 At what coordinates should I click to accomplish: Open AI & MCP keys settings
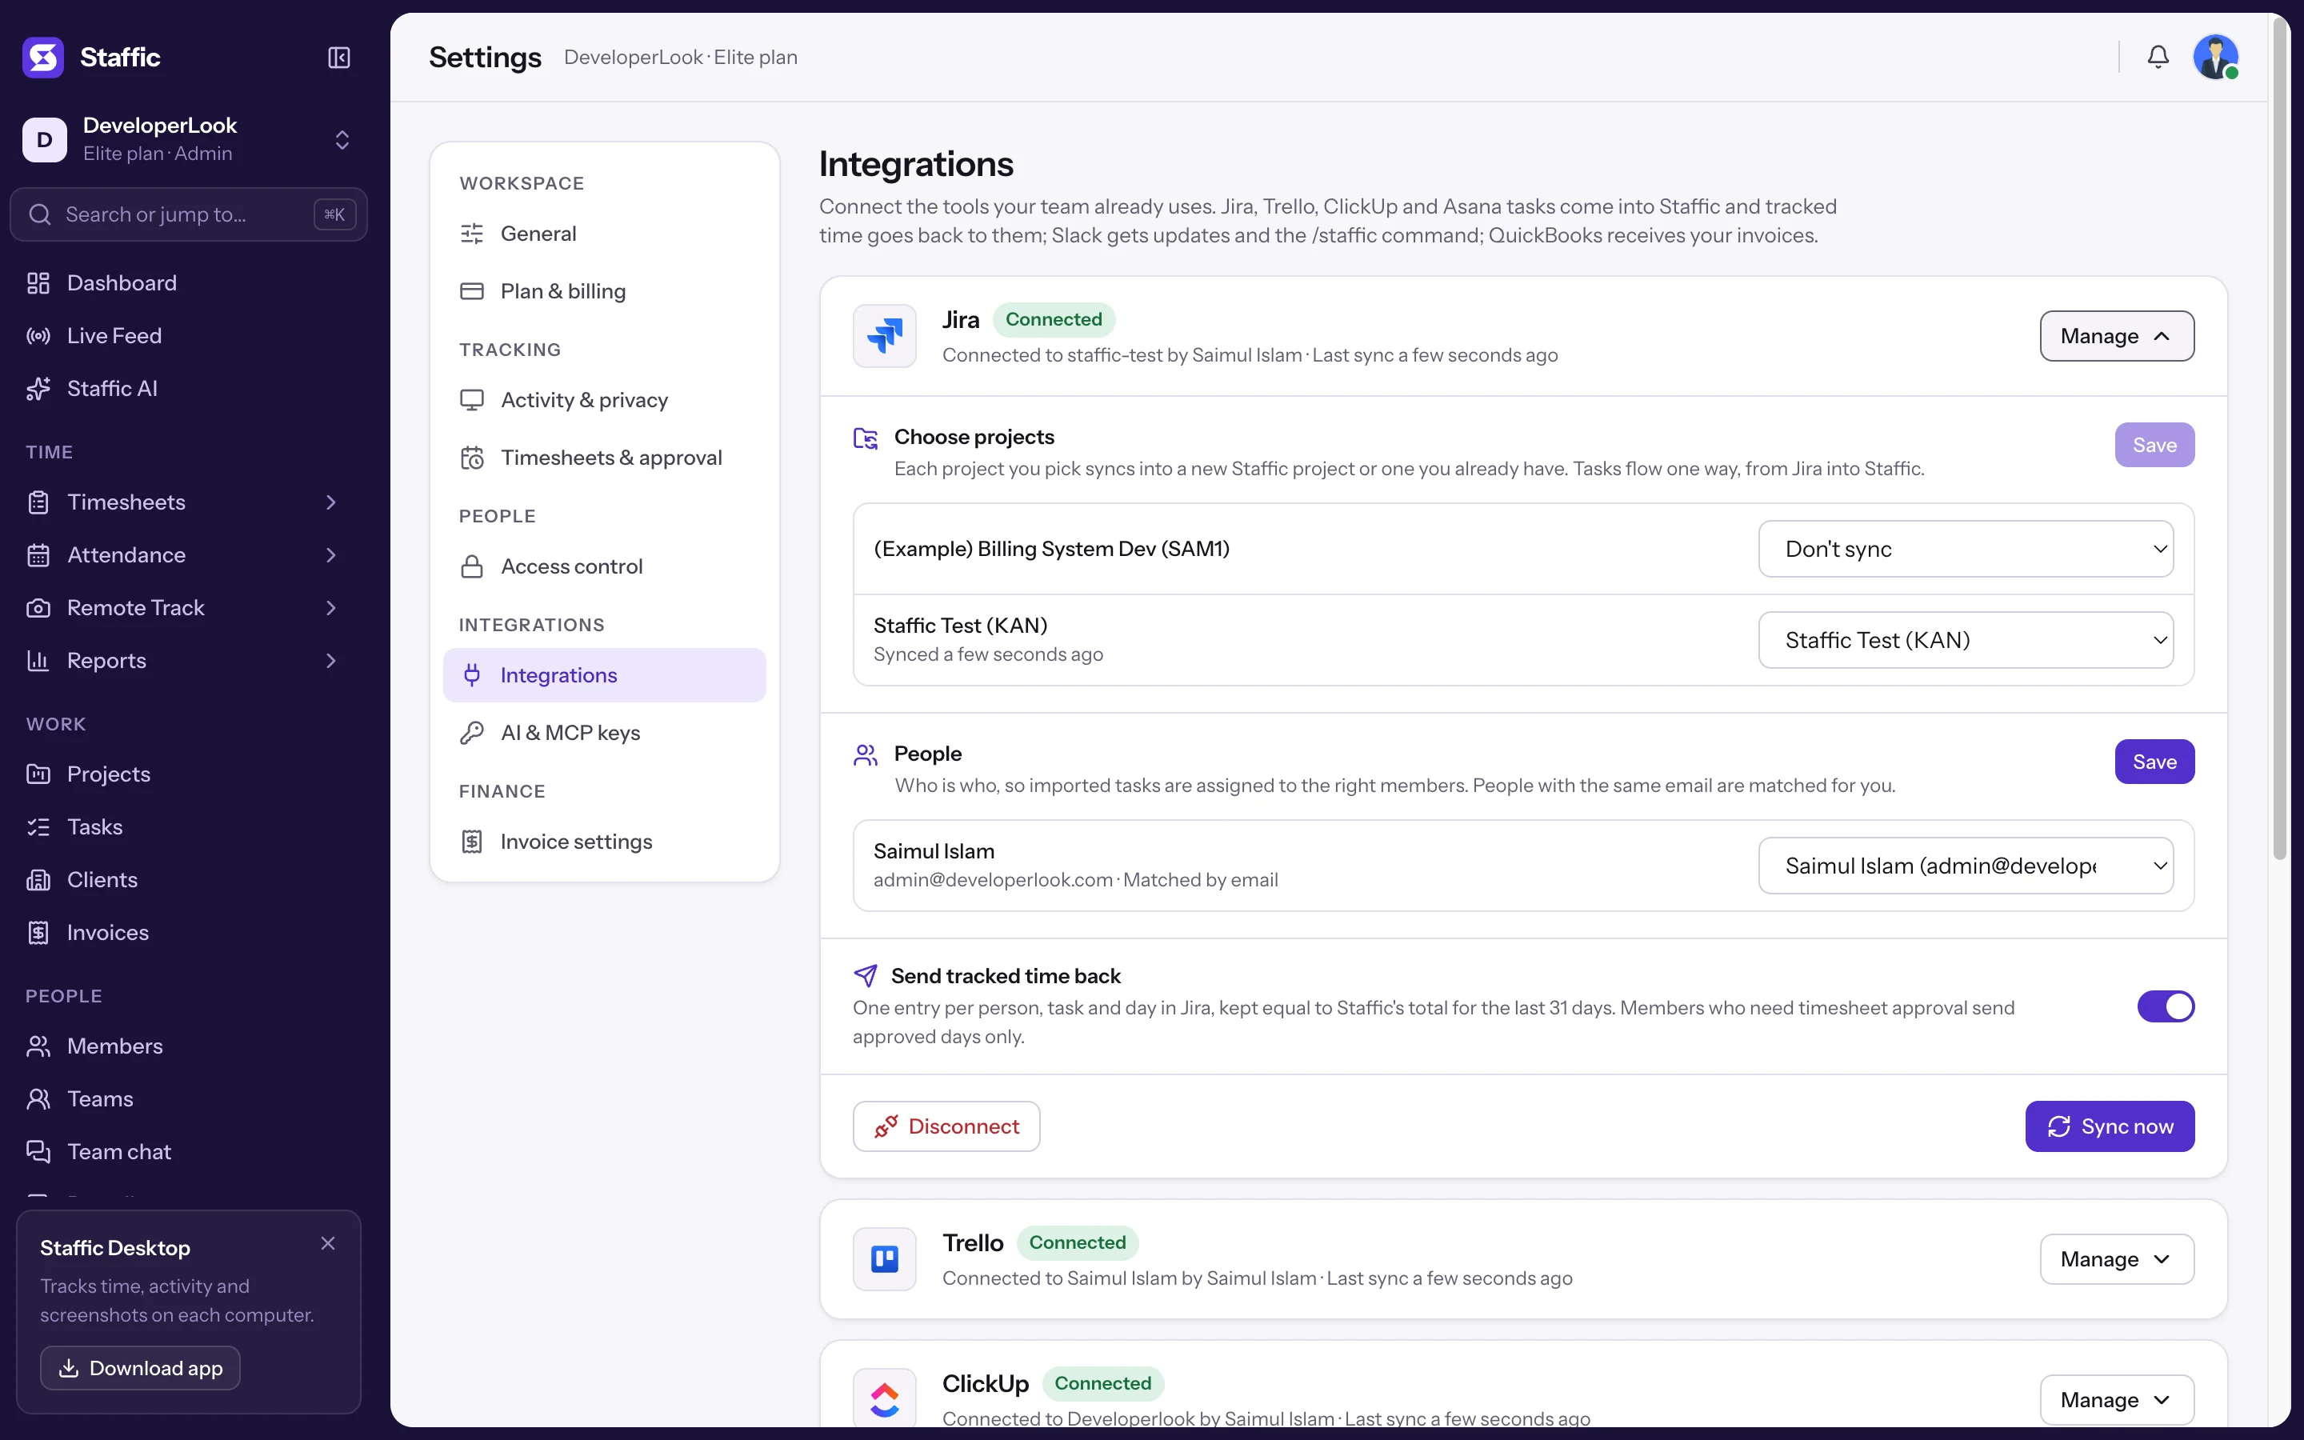[604, 732]
